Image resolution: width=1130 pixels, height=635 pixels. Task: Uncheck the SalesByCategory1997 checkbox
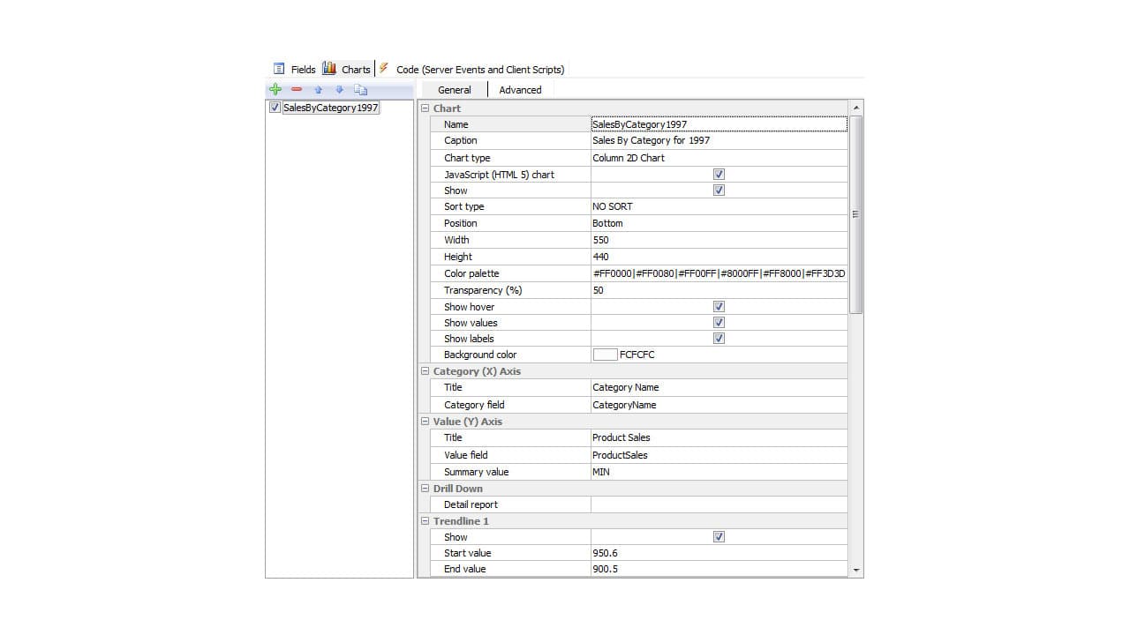[x=275, y=107]
